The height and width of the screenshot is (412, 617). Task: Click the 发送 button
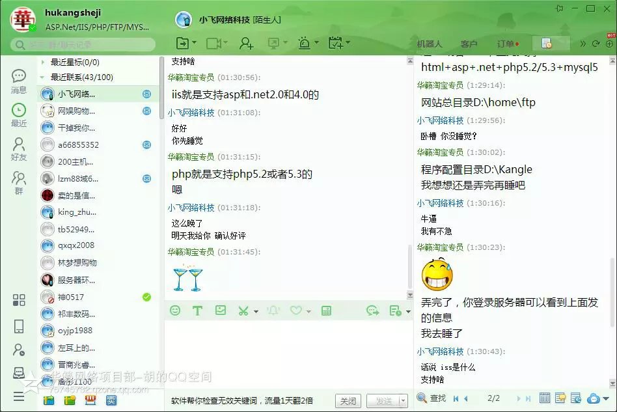(x=383, y=401)
